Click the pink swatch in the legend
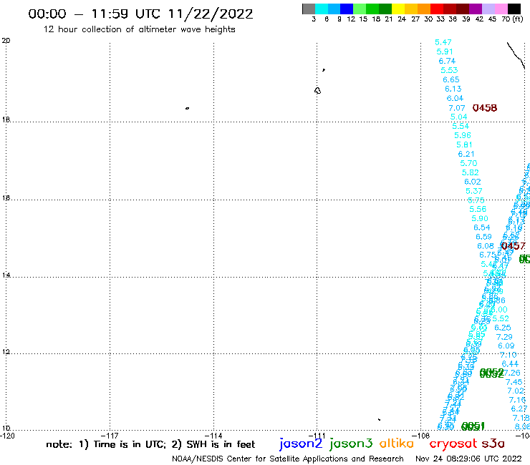530x465 pixels. tap(501, 9)
